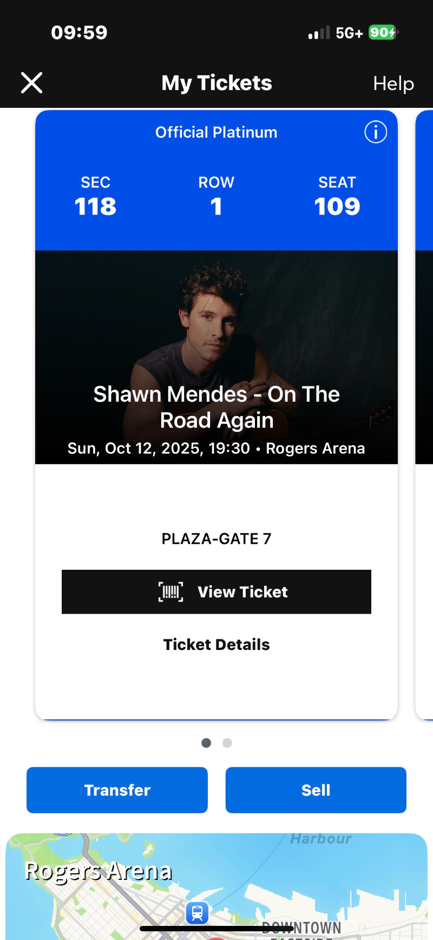Screen dimensions: 433x940
Task: Close the My Tickets screen
Action: point(31,83)
